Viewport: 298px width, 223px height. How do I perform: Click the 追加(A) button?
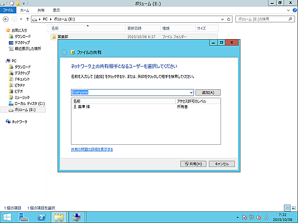[208, 93]
